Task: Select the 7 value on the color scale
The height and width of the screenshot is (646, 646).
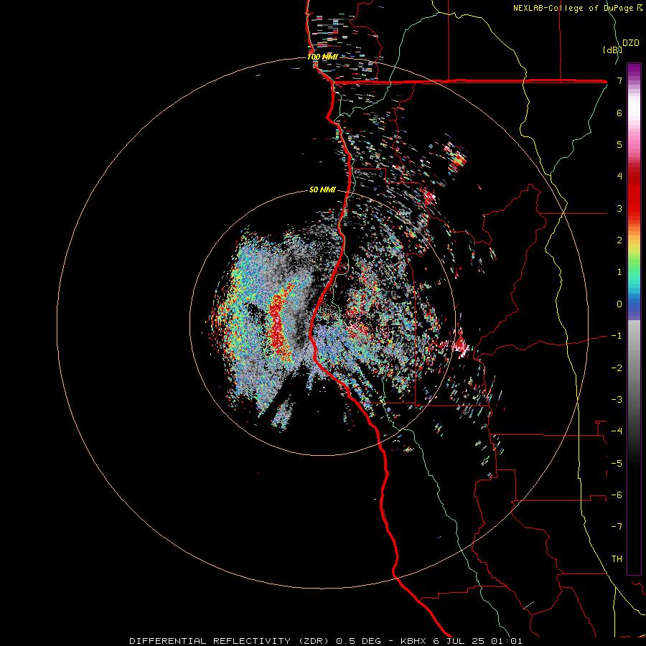Action: click(619, 80)
